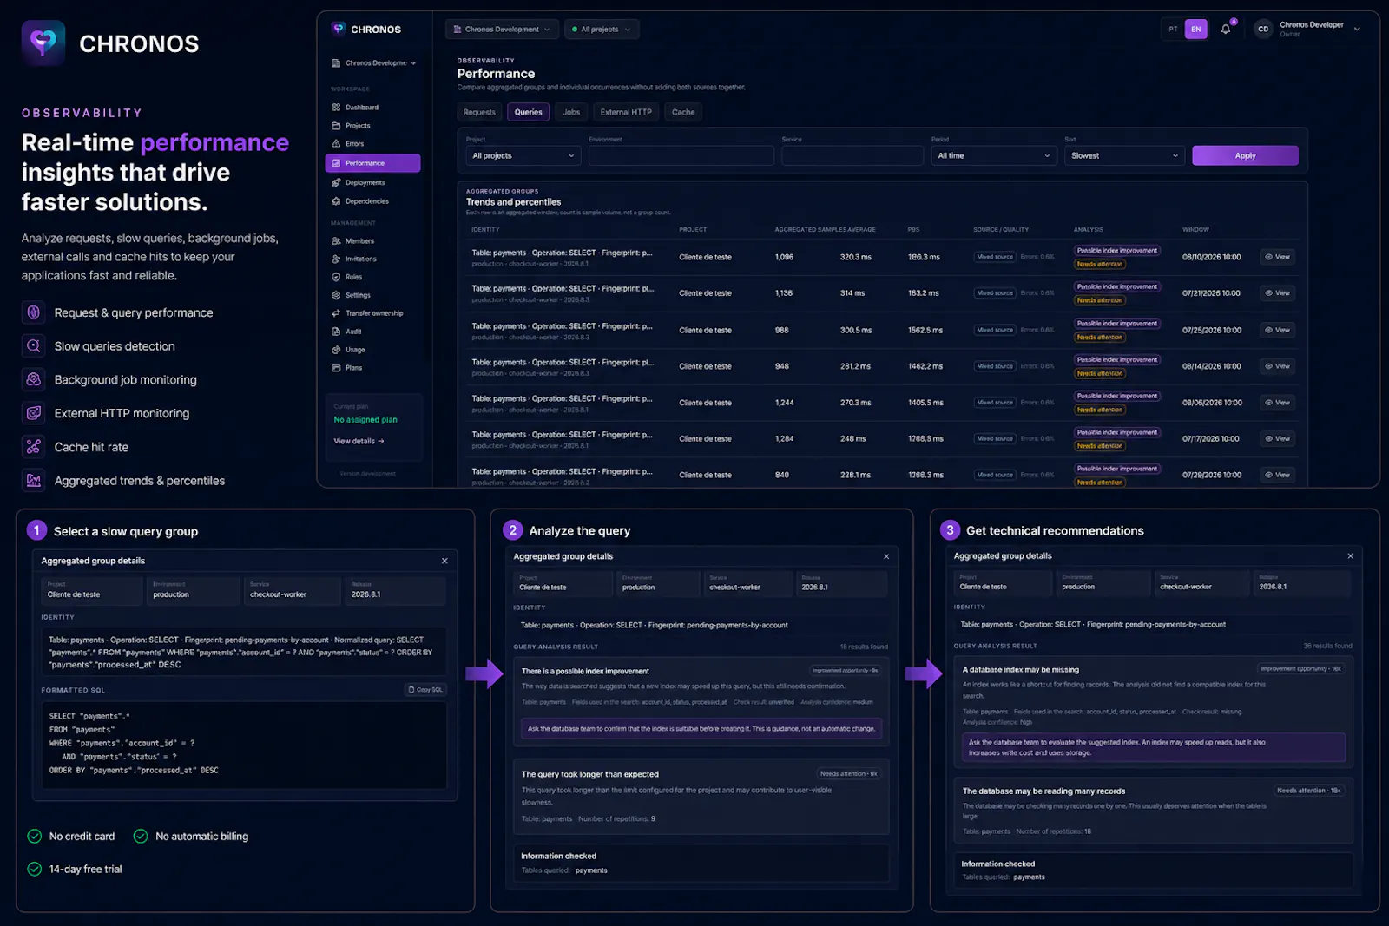Image resolution: width=1389 pixels, height=926 pixels.
Task: Click the Service filter input field
Action: coord(852,156)
